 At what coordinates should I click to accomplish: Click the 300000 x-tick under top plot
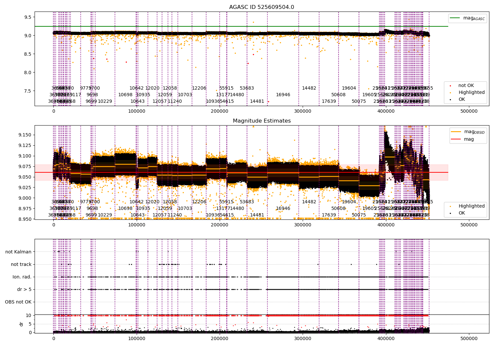pos(303,111)
